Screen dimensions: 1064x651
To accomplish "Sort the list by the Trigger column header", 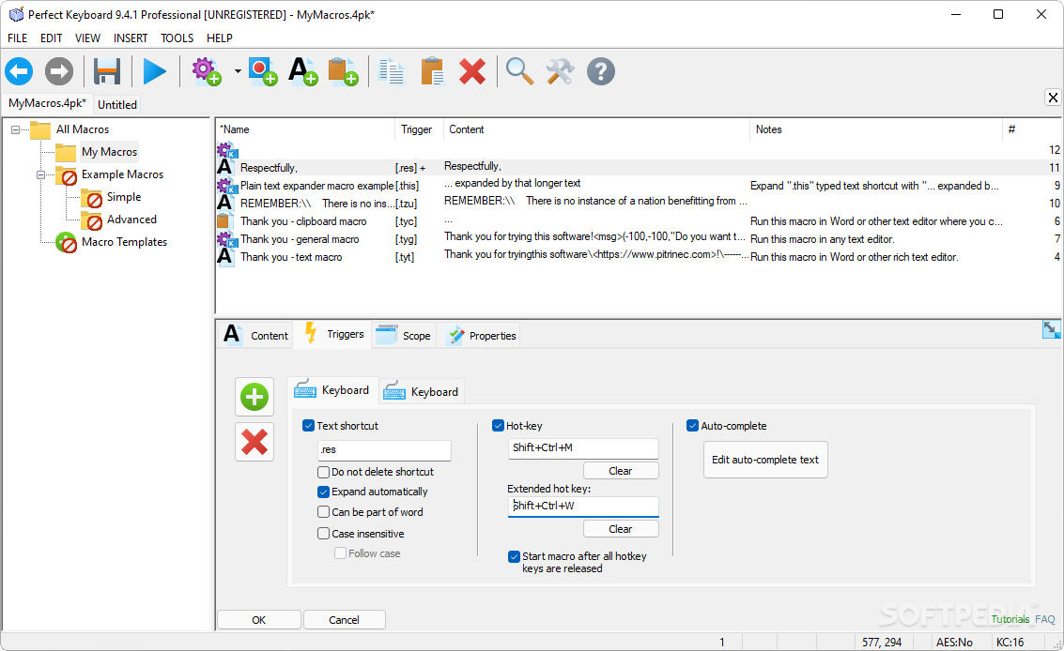I will 419,129.
